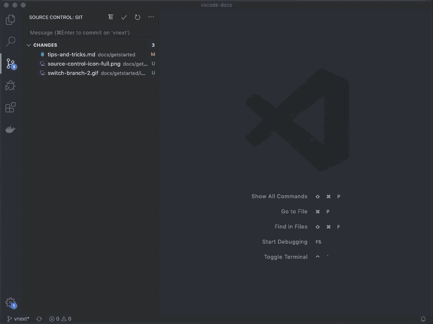Viewport: 433px width, 324px height.
Task: Open the Run and Debug view
Action: click(11, 85)
